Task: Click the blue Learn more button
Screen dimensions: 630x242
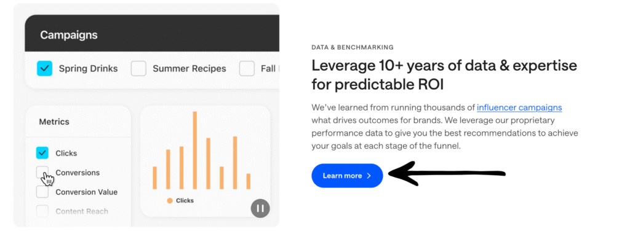Action: click(x=347, y=176)
